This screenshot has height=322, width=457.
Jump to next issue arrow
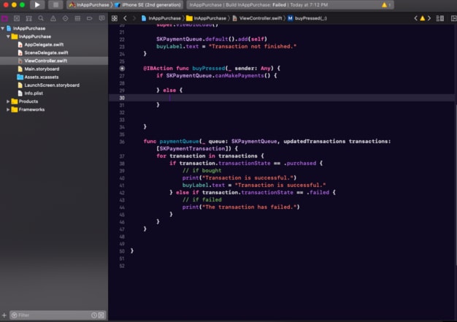coord(429,18)
